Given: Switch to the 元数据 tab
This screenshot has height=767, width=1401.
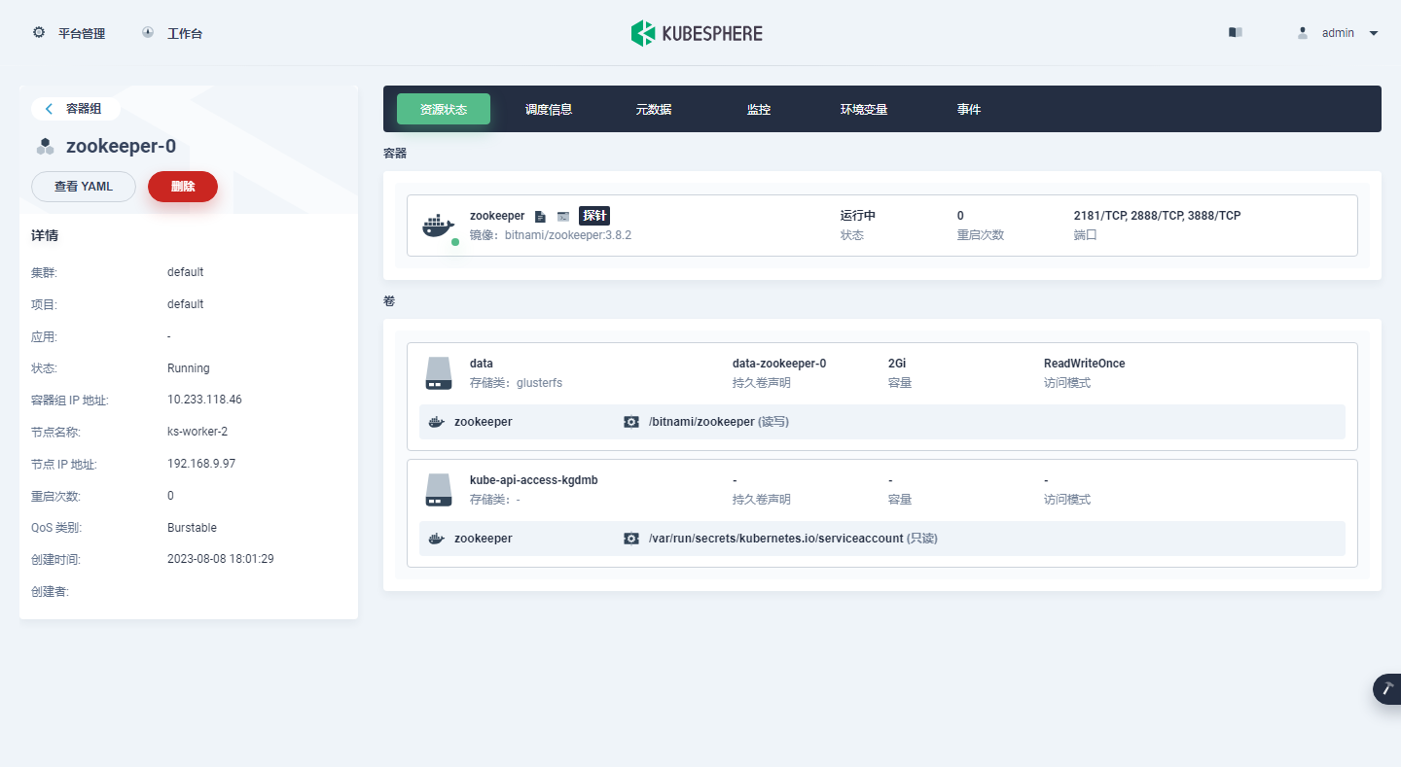Looking at the screenshot, I should pyautogui.click(x=654, y=110).
